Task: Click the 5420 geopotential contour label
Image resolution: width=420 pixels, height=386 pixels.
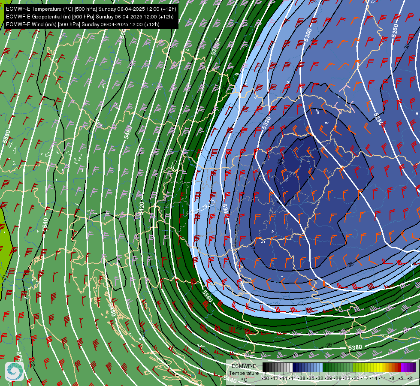Action: (141, 208)
